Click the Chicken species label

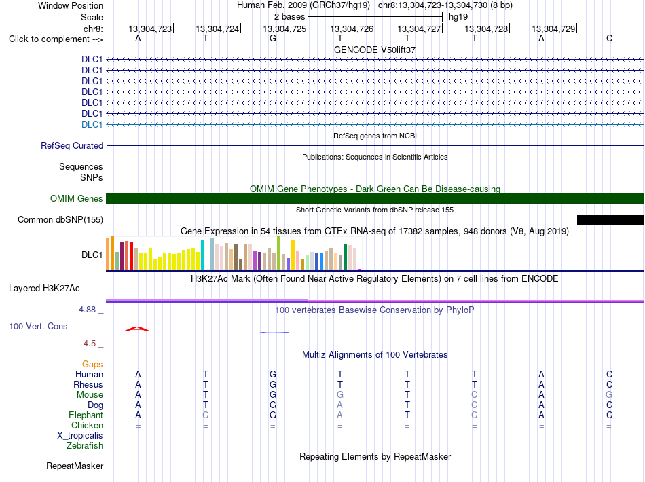pos(87,425)
